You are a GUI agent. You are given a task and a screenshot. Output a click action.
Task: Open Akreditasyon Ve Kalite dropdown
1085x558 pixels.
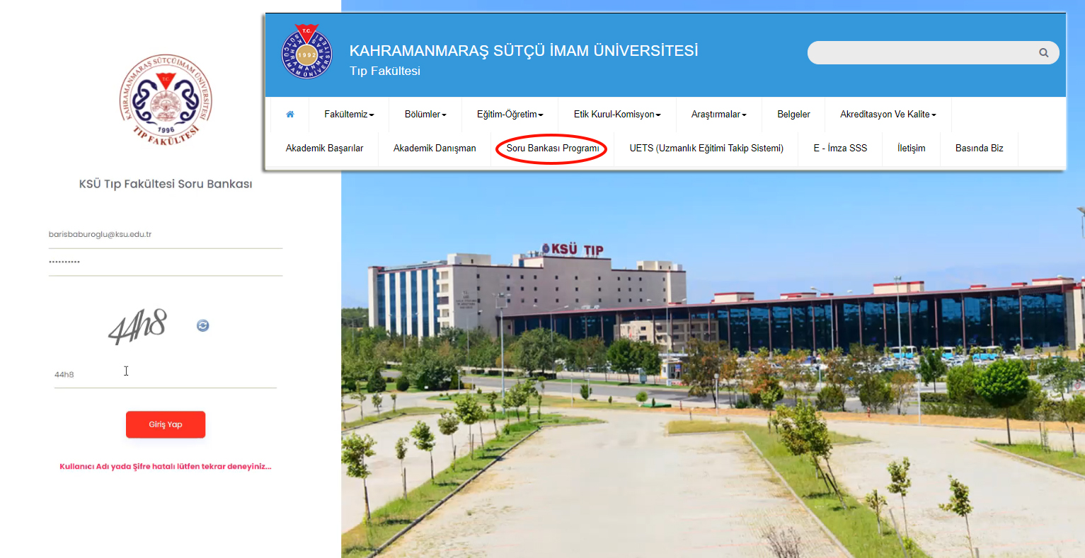tap(888, 115)
